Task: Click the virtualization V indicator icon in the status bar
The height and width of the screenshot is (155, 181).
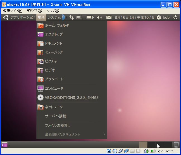Action: (138, 151)
